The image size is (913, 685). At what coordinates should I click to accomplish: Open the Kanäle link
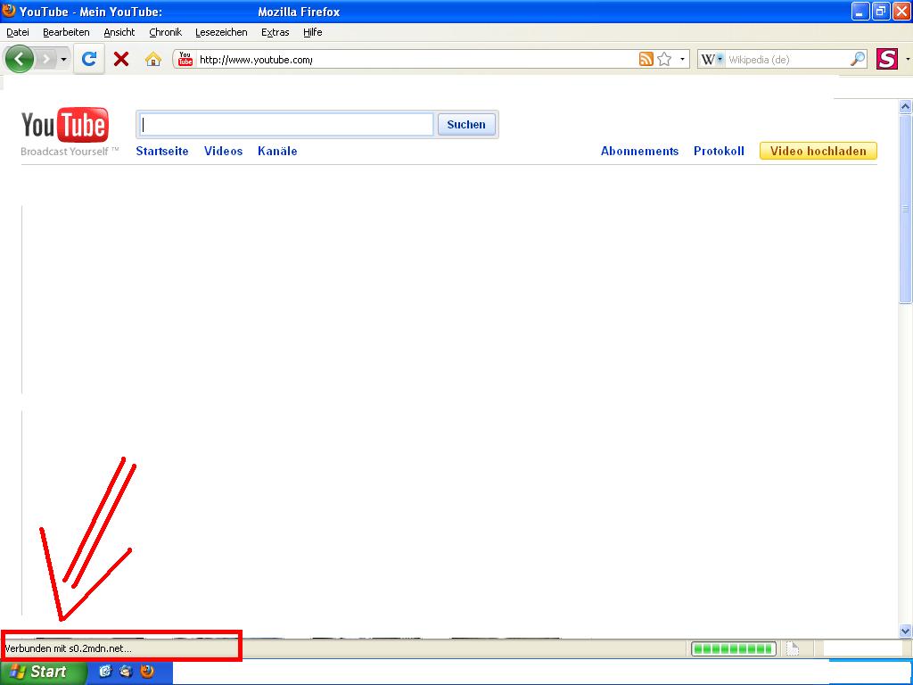click(x=278, y=152)
